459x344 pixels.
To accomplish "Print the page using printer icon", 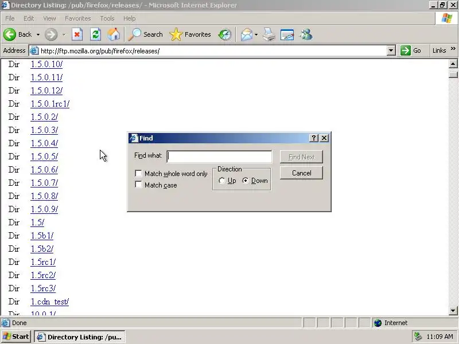I will point(269,34).
